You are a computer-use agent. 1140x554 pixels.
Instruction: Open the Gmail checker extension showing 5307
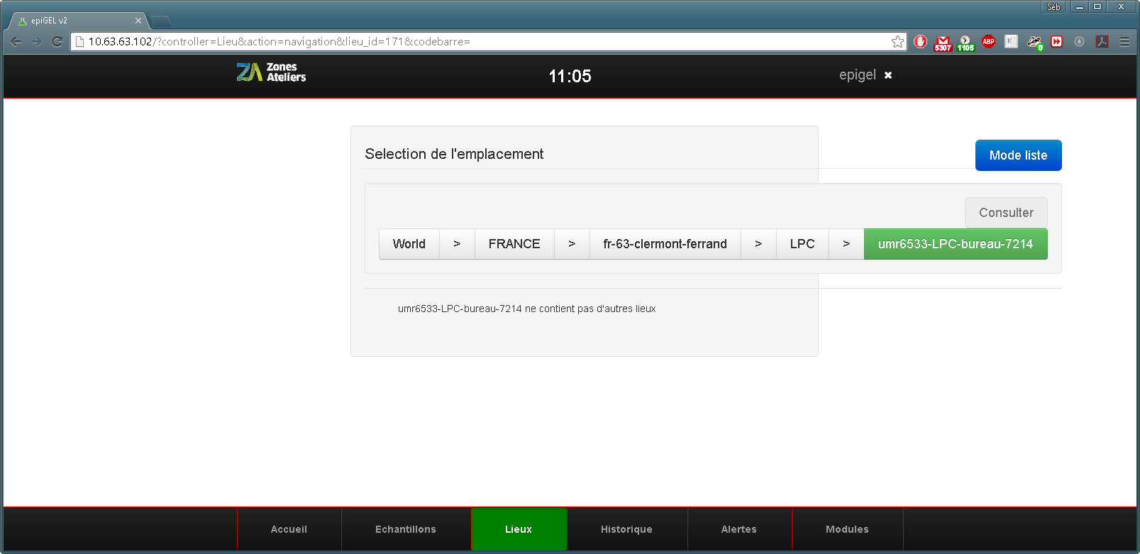pos(942,43)
